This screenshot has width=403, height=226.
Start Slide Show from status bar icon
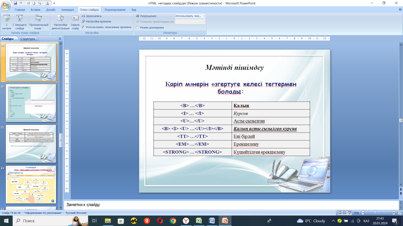pyautogui.click(x=349, y=212)
